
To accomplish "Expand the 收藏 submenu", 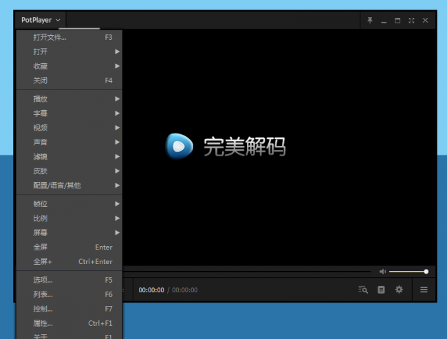I will 69,66.
